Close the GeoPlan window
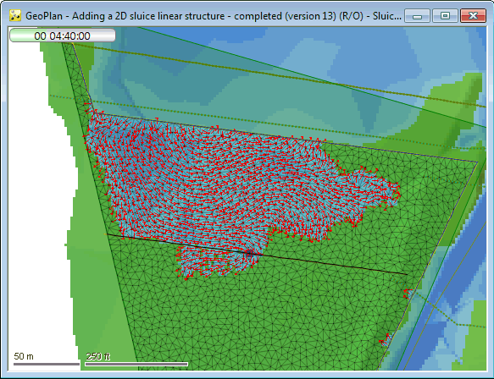This screenshot has height=379, width=494. (473, 16)
